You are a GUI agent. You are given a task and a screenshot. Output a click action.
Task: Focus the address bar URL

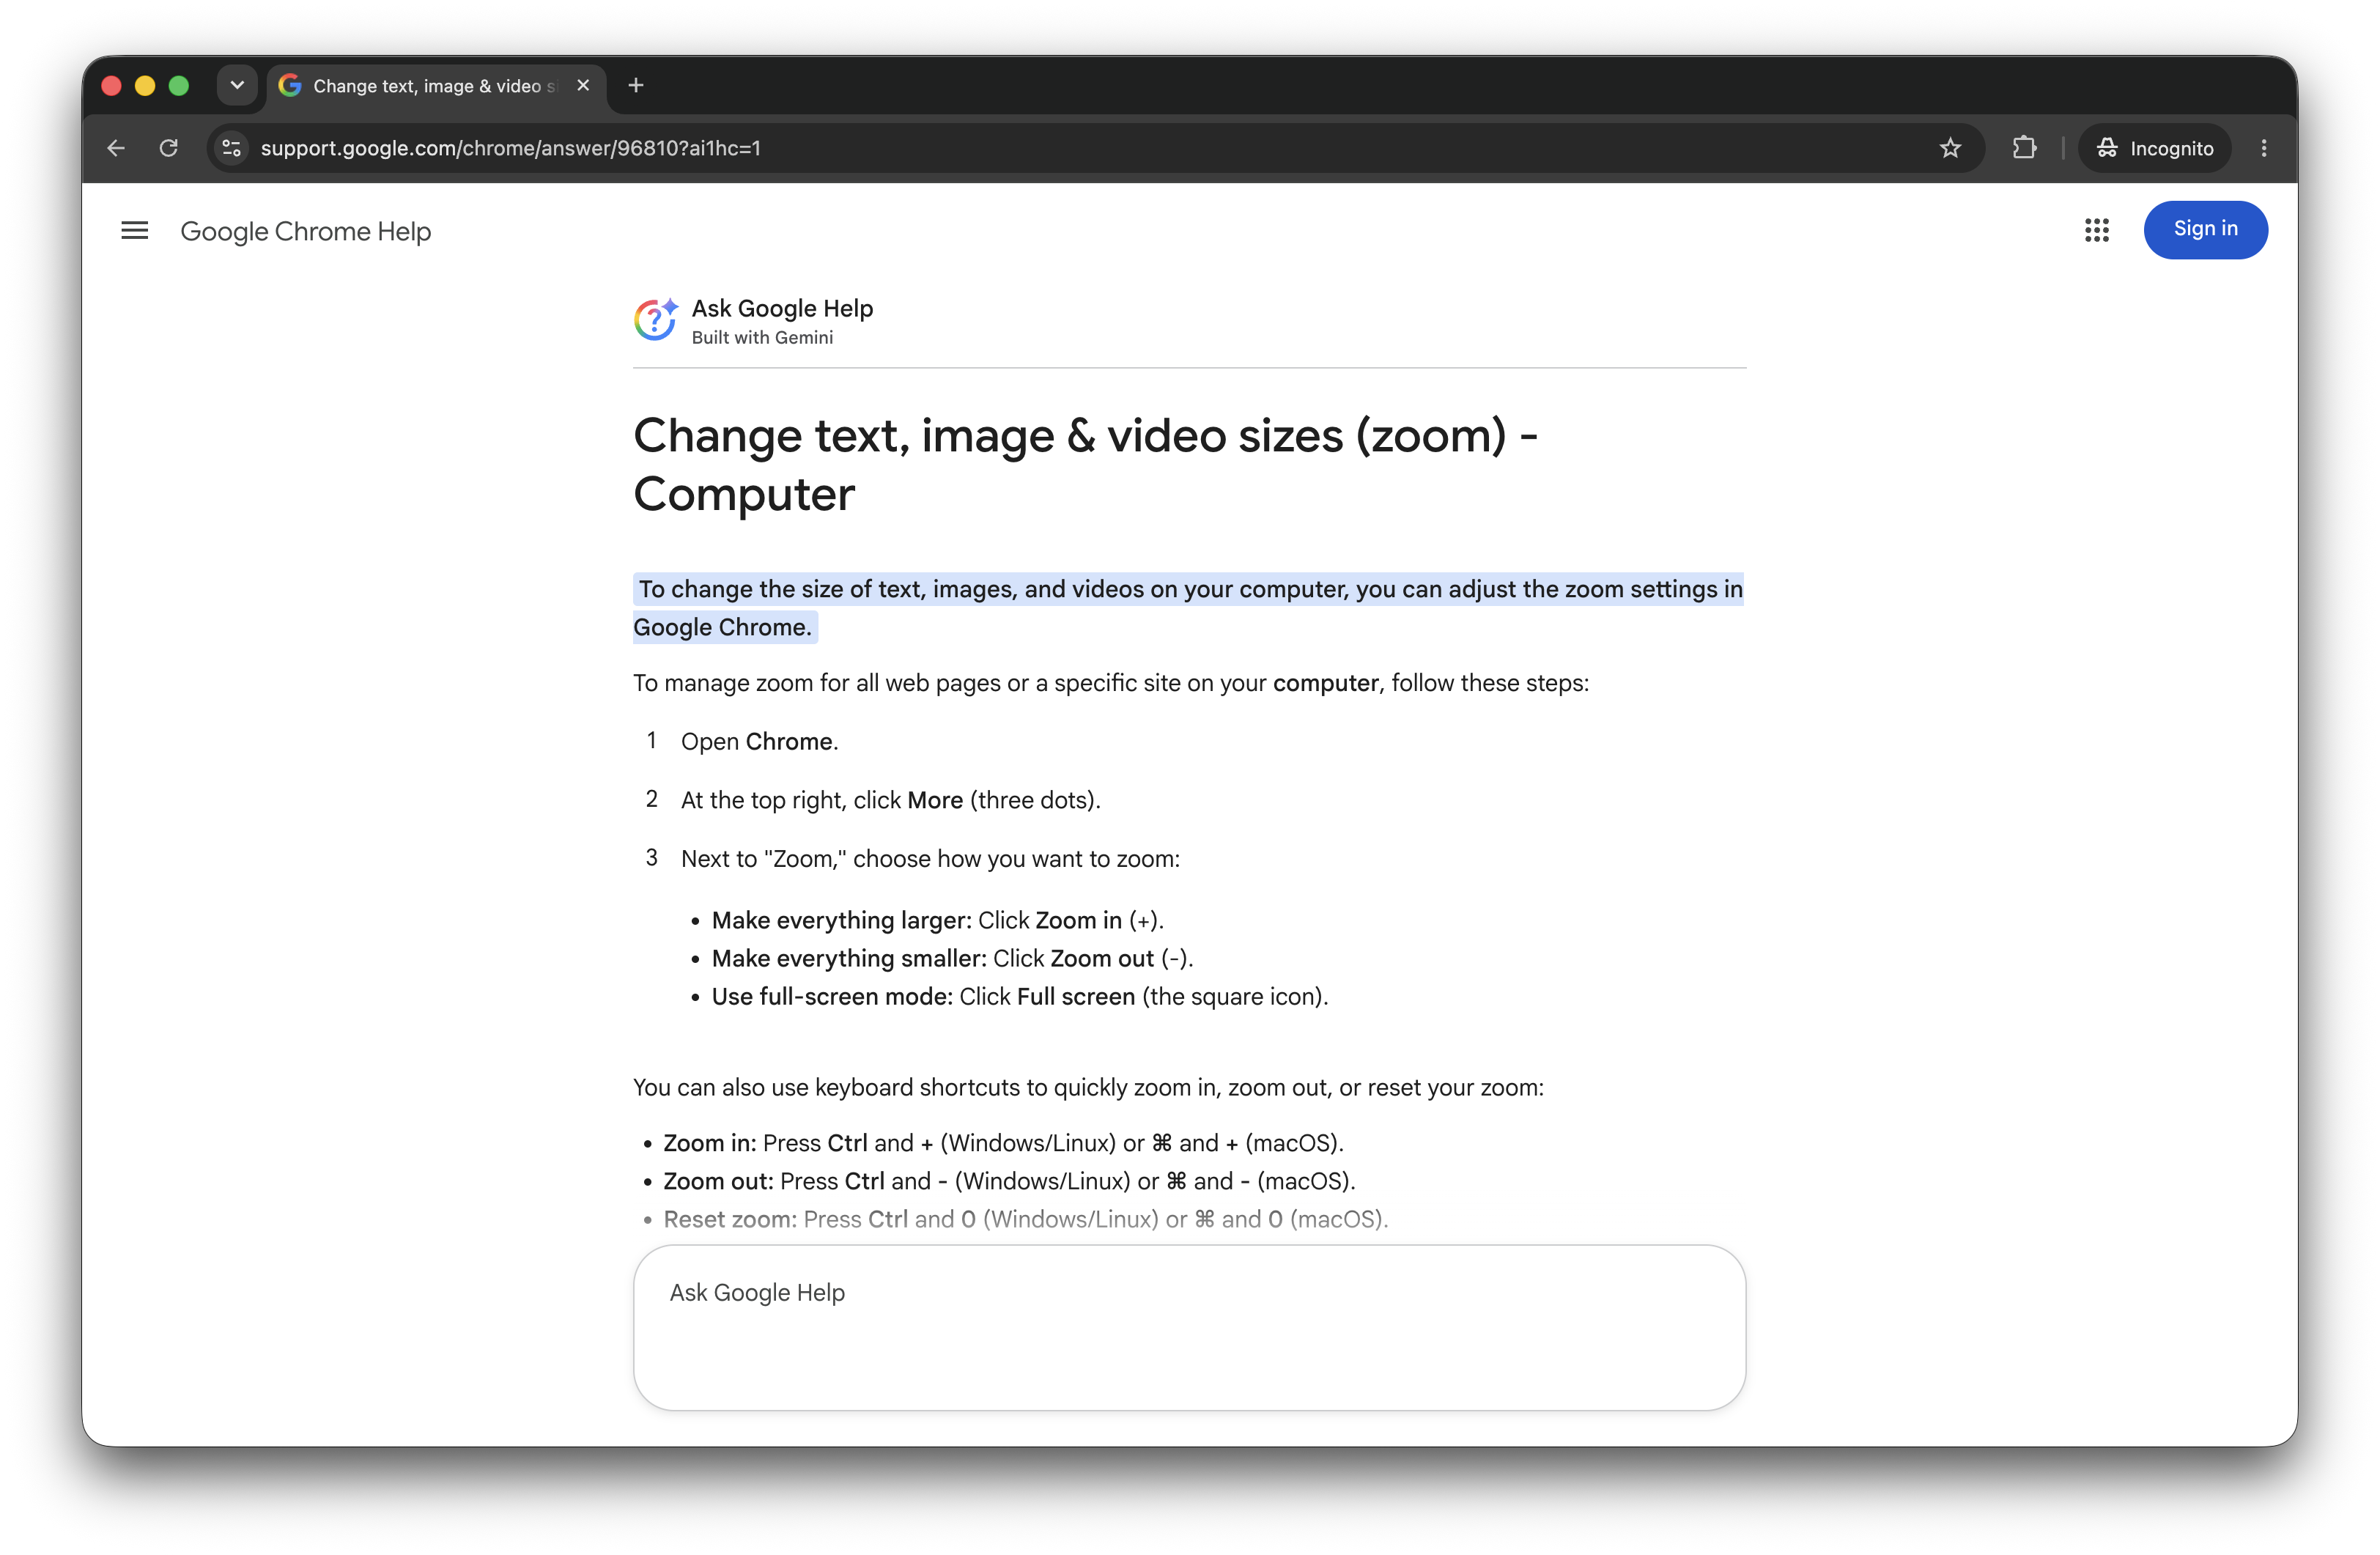pyautogui.click(x=510, y=148)
